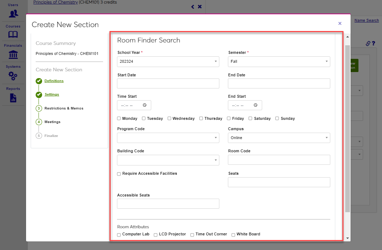Screen dimensions: 382x250
Task: Open the Reports document icon
Action: click(x=13, y=97)
